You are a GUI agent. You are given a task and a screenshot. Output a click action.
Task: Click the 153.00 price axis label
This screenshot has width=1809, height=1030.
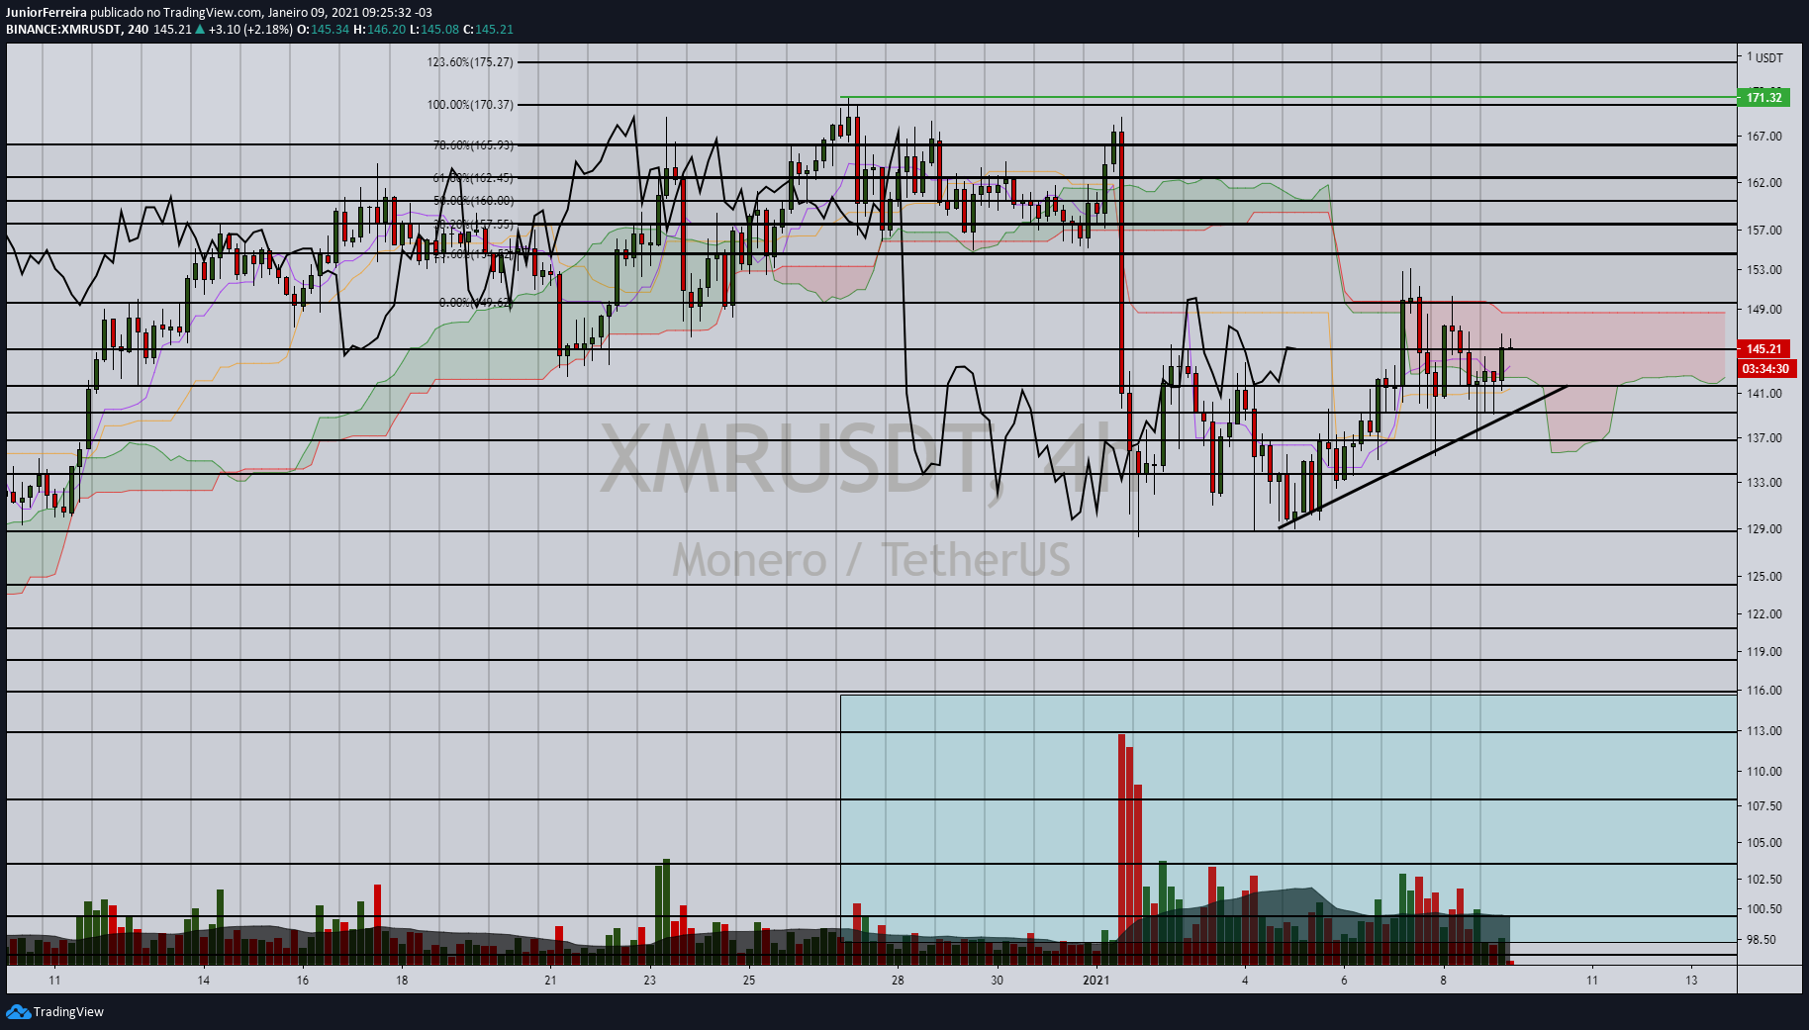(x=1764, y=270)
